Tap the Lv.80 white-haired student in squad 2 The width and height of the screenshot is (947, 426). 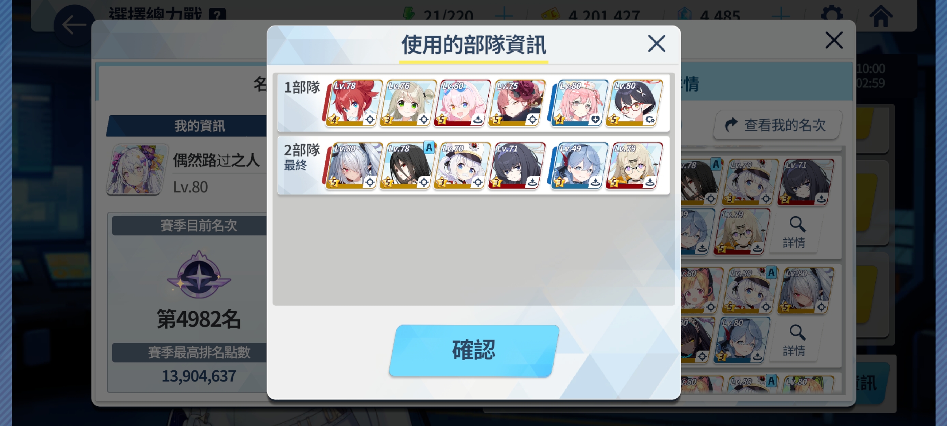click(x=354, y=166)
